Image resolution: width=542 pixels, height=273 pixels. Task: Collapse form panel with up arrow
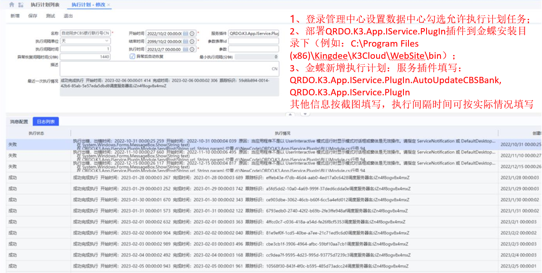coord(290,114)
